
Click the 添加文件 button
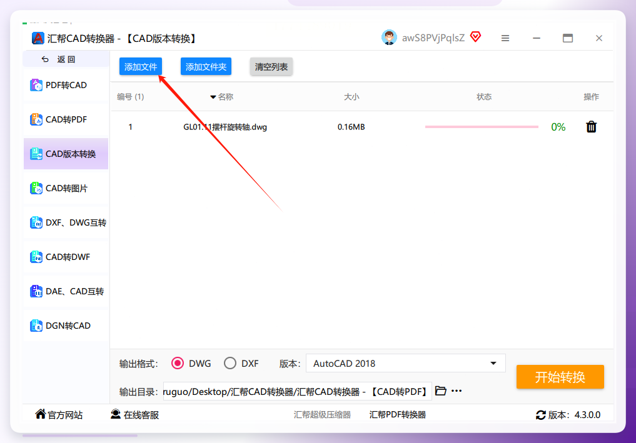tap(141, 66)
